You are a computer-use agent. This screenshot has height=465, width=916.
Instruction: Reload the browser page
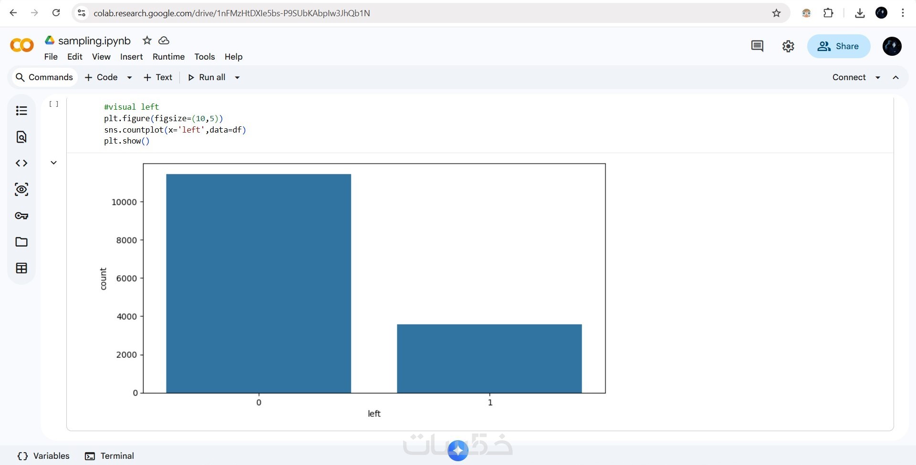56,13
